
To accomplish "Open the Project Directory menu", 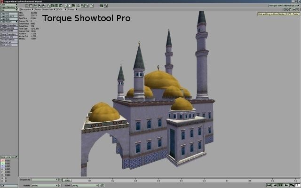I will (9, 8).
